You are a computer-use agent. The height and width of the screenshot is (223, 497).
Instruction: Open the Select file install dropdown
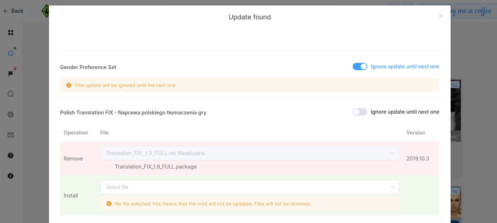[249, 187]
